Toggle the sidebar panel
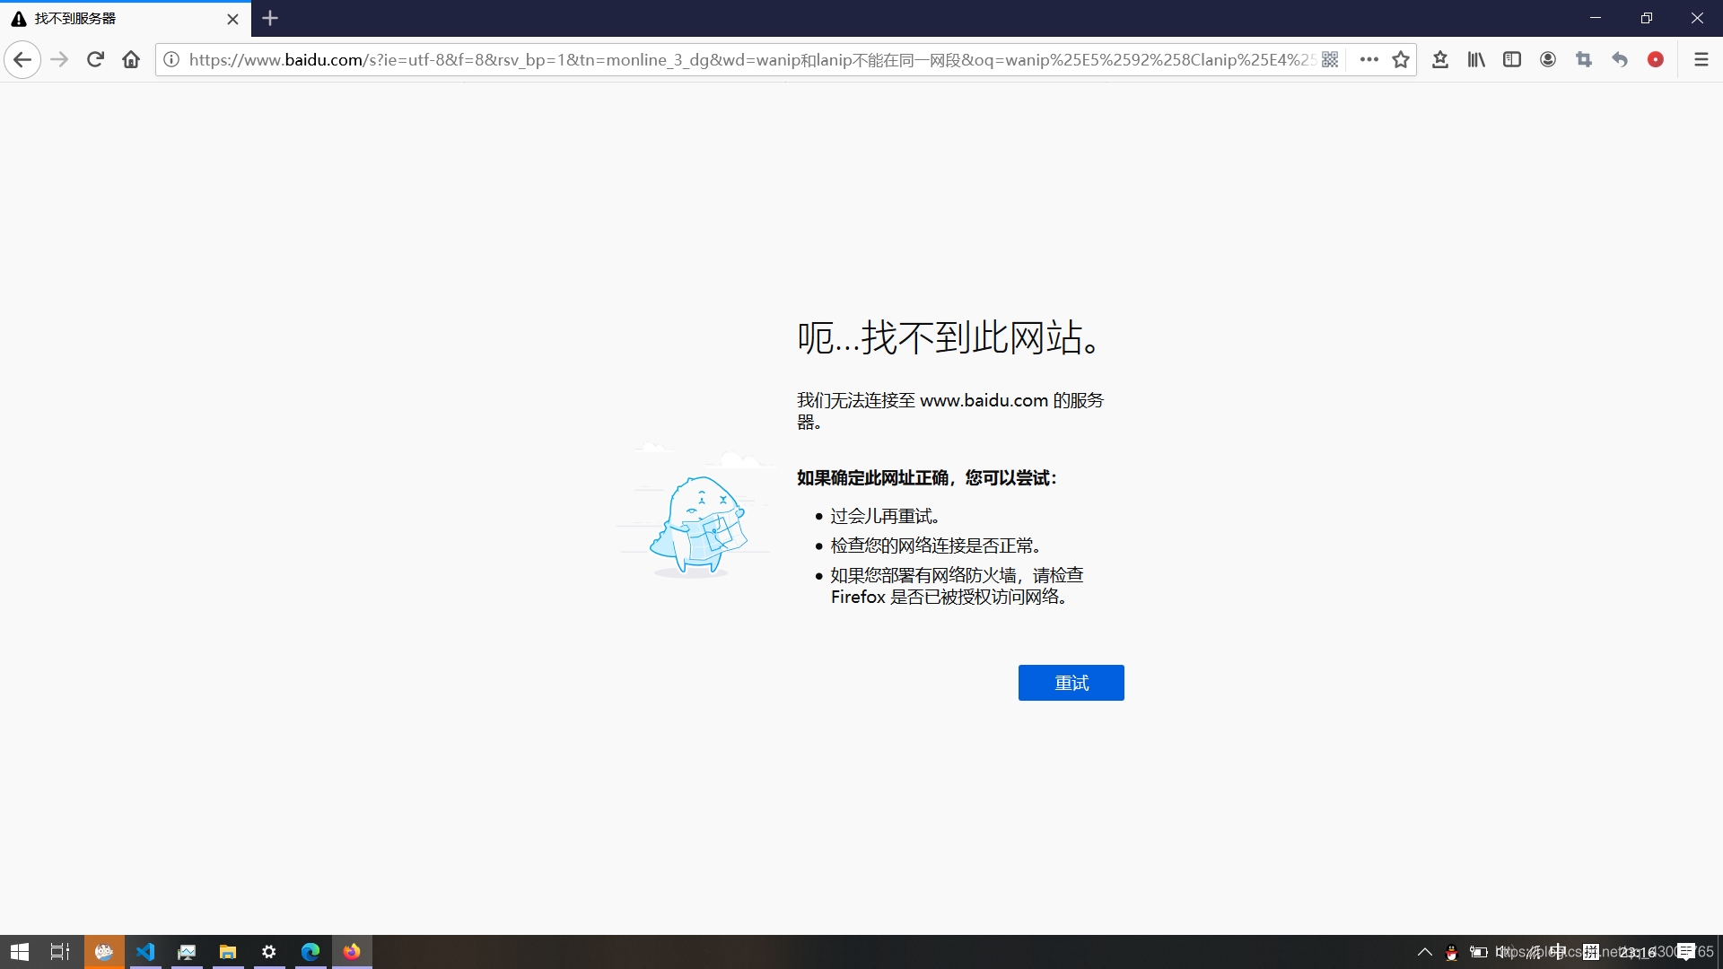Screen dimensions: 1723x969 click(1512, 60)
